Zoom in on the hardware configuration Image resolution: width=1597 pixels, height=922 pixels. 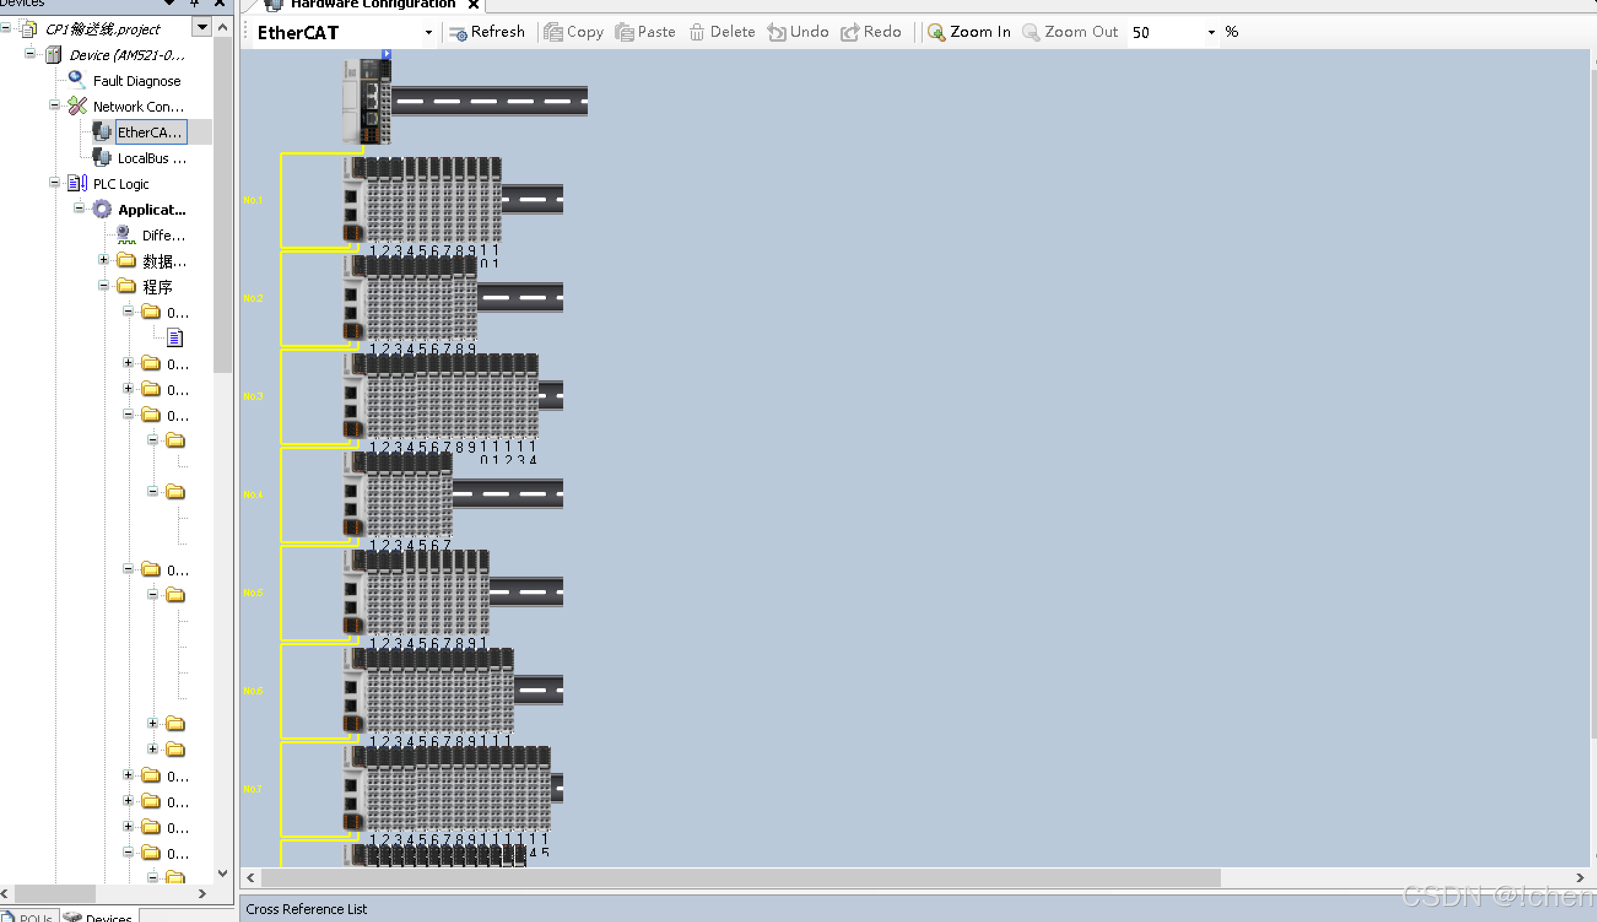point(969,33)
